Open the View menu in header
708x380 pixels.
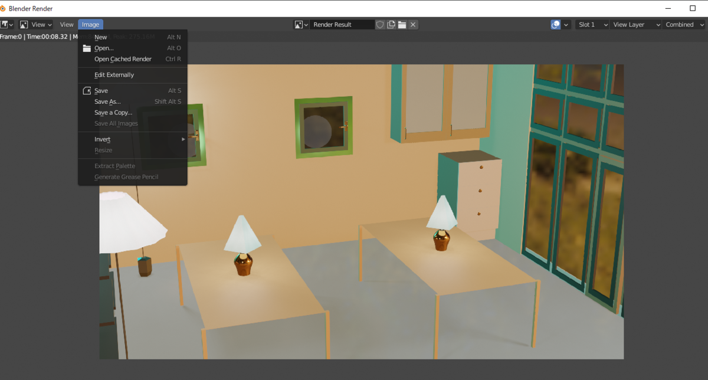tap(67, 24)
